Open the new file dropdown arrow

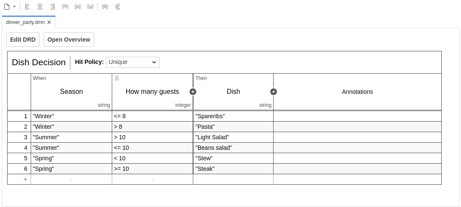click(x=14, y=7)
